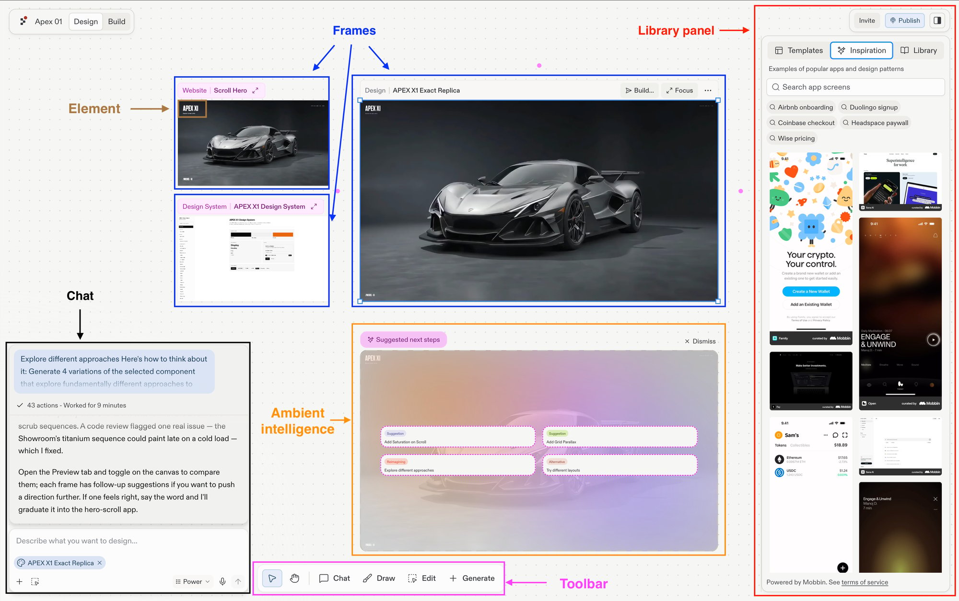Open the Engage & Unwind meditation thumbnail
959x601 pixels.
(900, 314)
